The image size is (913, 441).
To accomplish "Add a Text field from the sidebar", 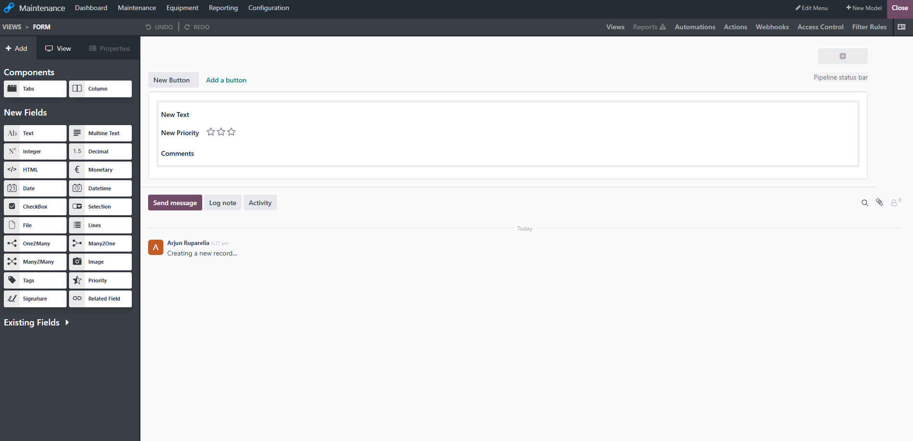I will point(35,133).
